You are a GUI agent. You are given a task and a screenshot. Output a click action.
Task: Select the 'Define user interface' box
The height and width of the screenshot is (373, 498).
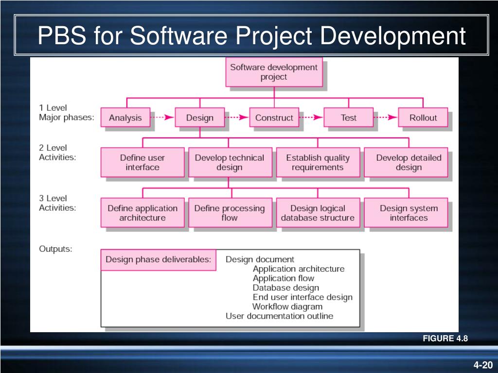[142, 162]
